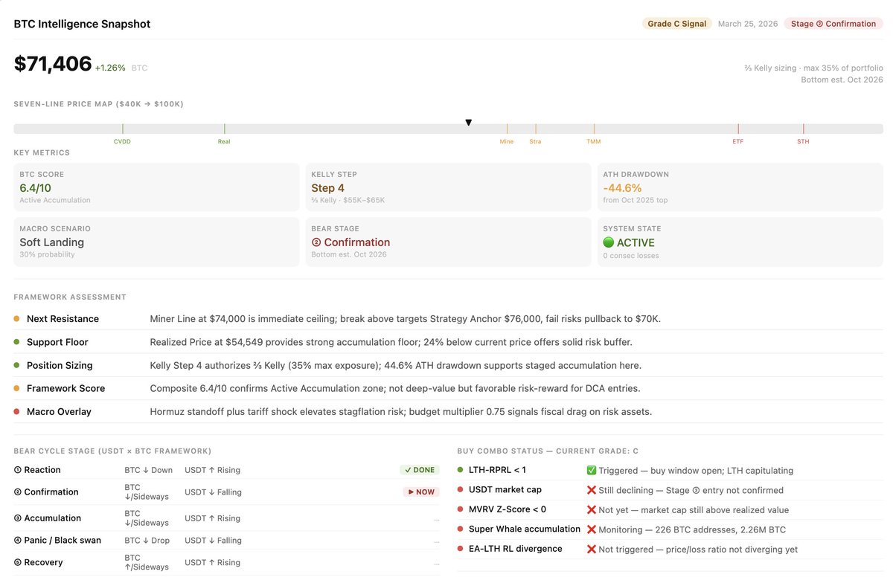893x583 pixels.
Task: Click the red NOW status badge
Action: (x=421, y=492)
